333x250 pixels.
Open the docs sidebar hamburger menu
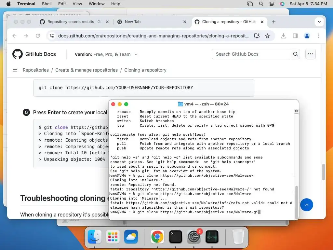point(15,70)
